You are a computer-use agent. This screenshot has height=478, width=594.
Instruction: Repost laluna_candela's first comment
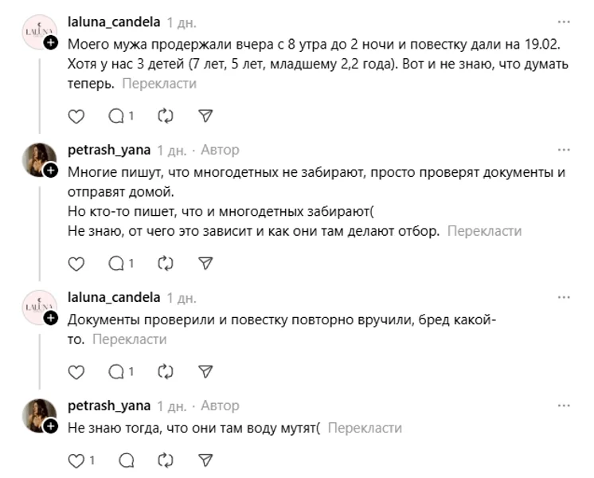click(x=166, y=116)
